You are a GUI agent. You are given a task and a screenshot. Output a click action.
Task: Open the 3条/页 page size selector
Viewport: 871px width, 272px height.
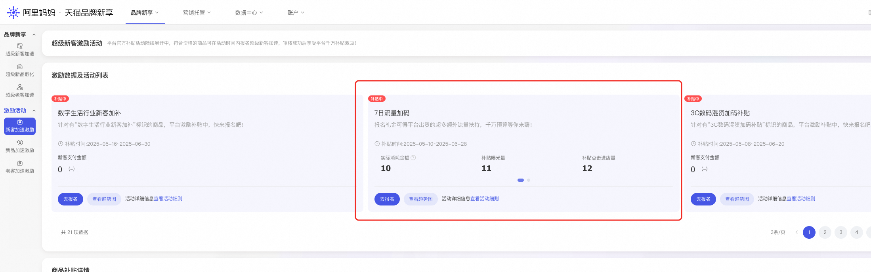point(778,232)
